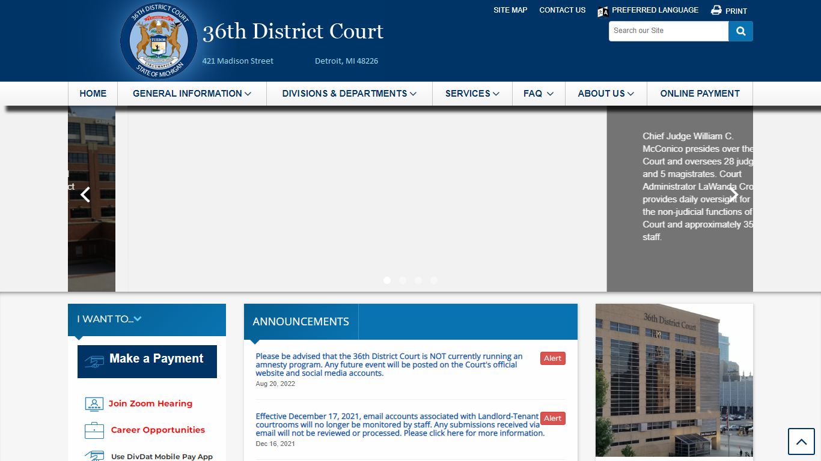
Task: Click the Make a Payment button
Action: (x=147, y=361)
